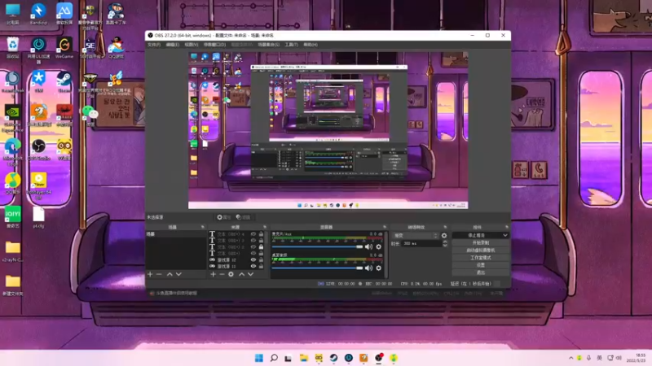Toggle lock on 文本 (GDI+) 4 source
Image resolution: width=652 pixels, height=366 pixels.
pos(261,234)
